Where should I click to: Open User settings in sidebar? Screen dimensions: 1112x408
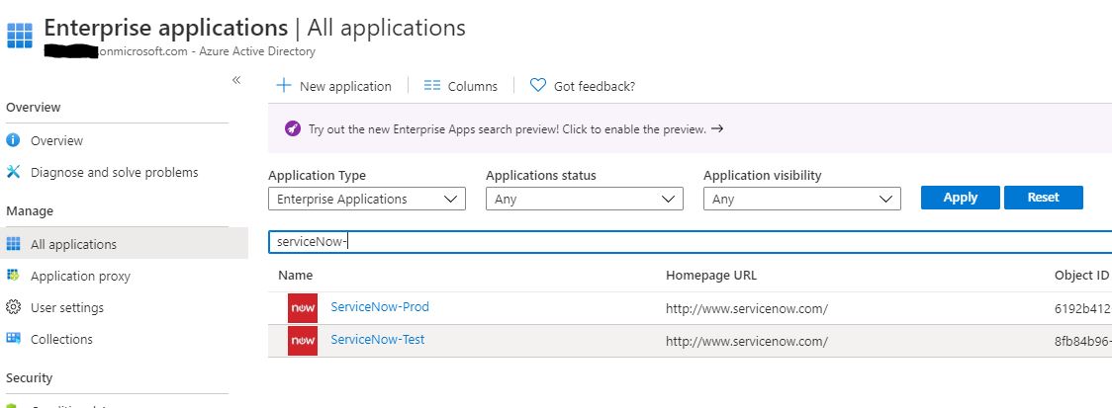[x=66, y=307]
